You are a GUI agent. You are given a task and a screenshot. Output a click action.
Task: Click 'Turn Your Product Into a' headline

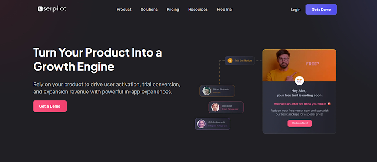97,52
